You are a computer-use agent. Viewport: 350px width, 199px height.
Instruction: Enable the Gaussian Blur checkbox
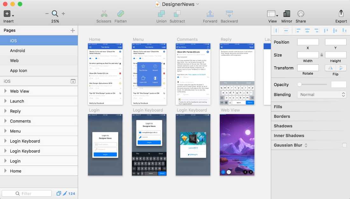click(344, 145)
